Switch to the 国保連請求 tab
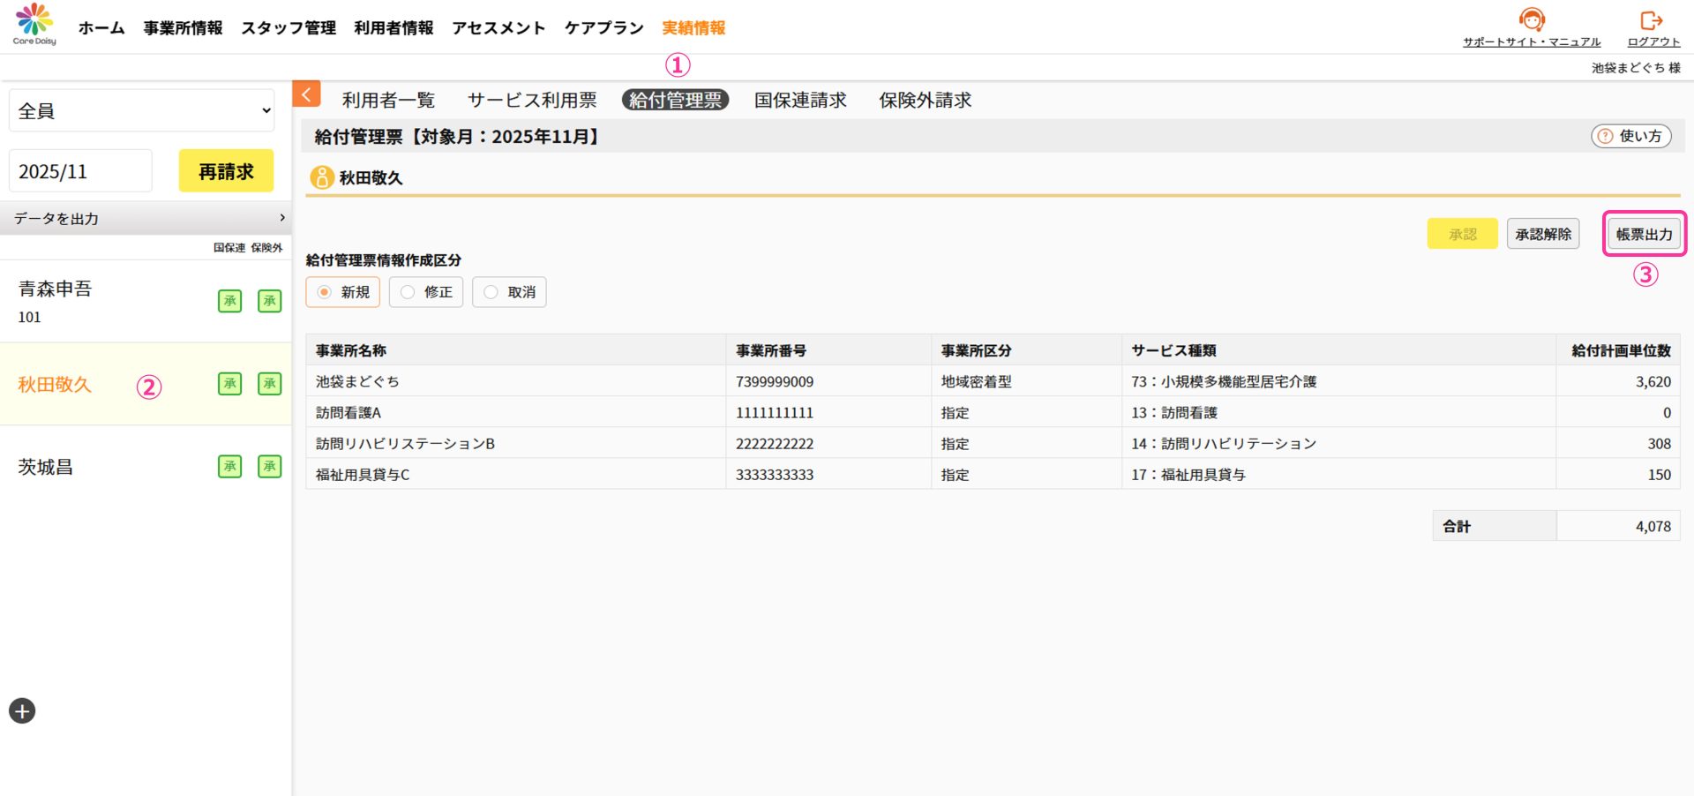 [x=800, y=101]
